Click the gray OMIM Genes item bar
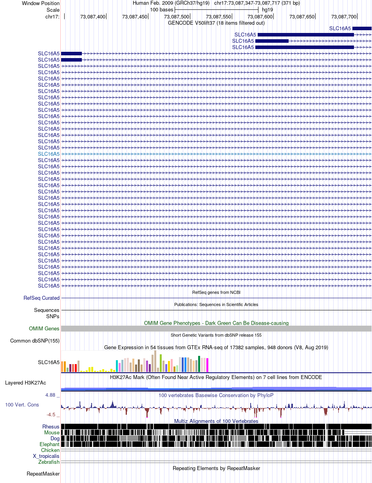The width and height of the screenshot is (372, 483). 216,328
